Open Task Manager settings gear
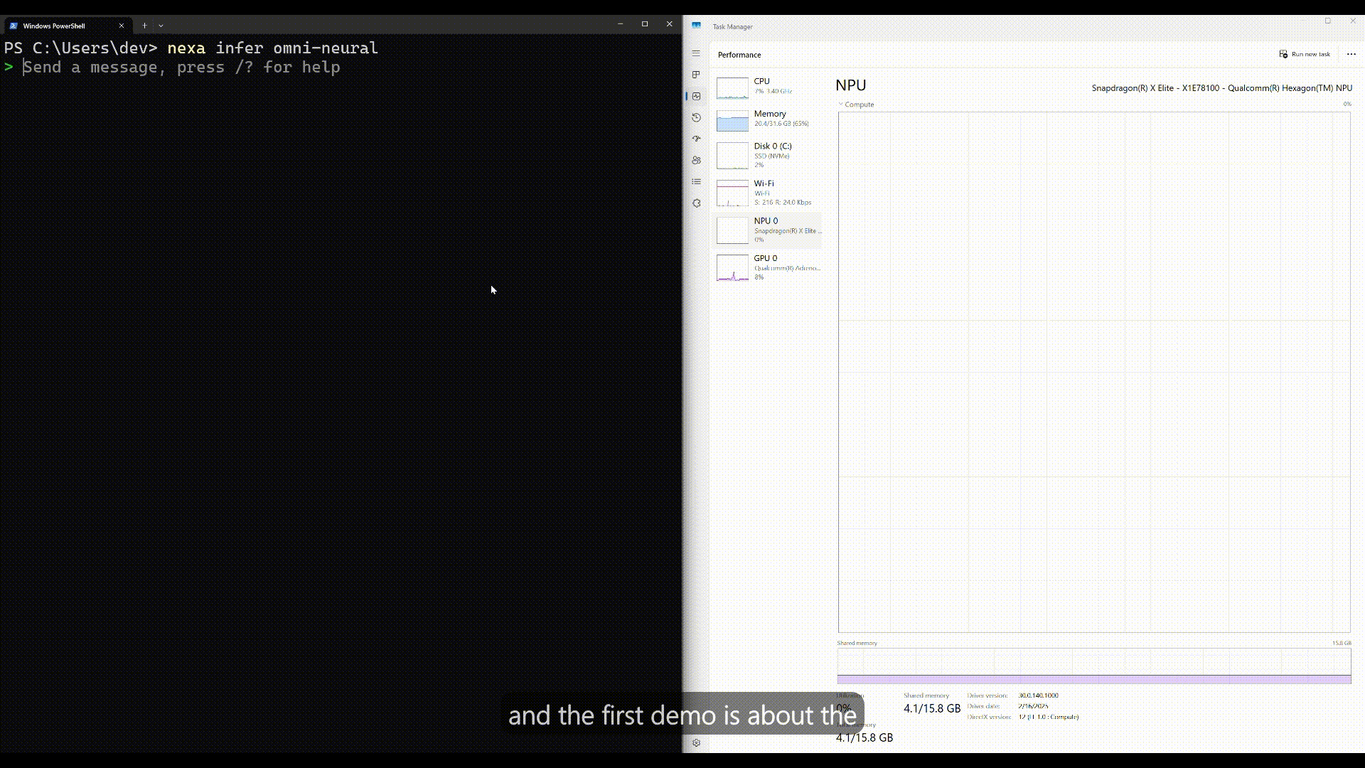 click(x=696, y=742)
